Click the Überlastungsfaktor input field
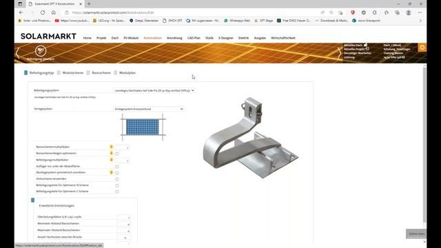The height and width of the screenshot is (248, 441). click(x=124, y=217)
